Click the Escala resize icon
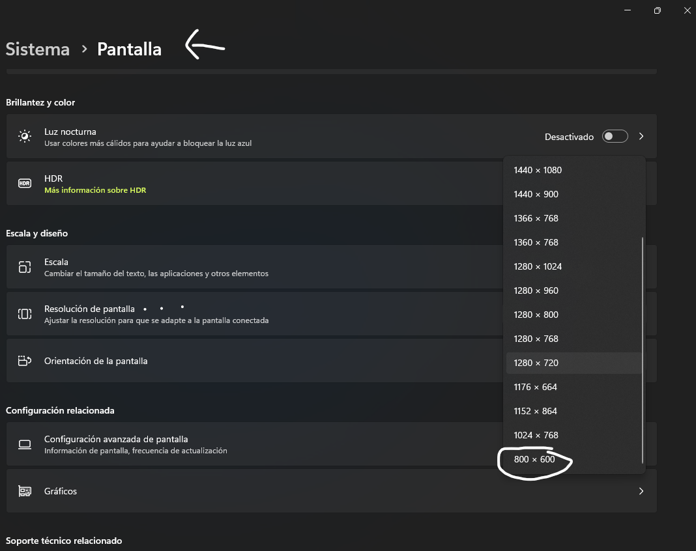696x551 pixels. click(25, 266)
